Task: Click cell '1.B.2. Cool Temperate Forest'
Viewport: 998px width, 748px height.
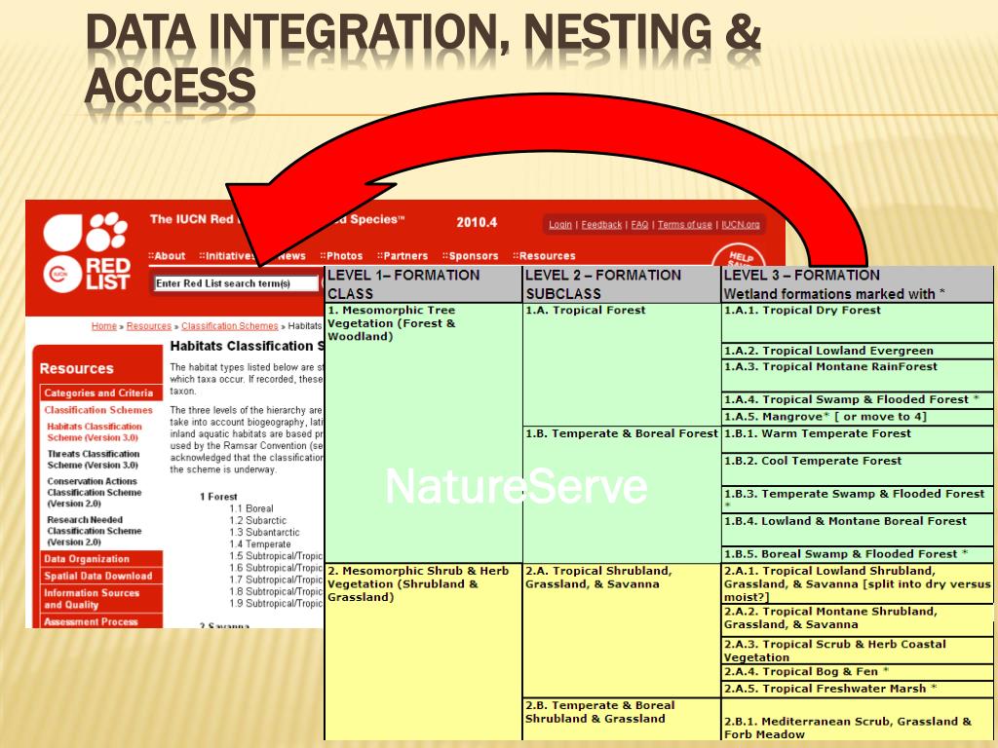Action: click(x=858, y=469)
